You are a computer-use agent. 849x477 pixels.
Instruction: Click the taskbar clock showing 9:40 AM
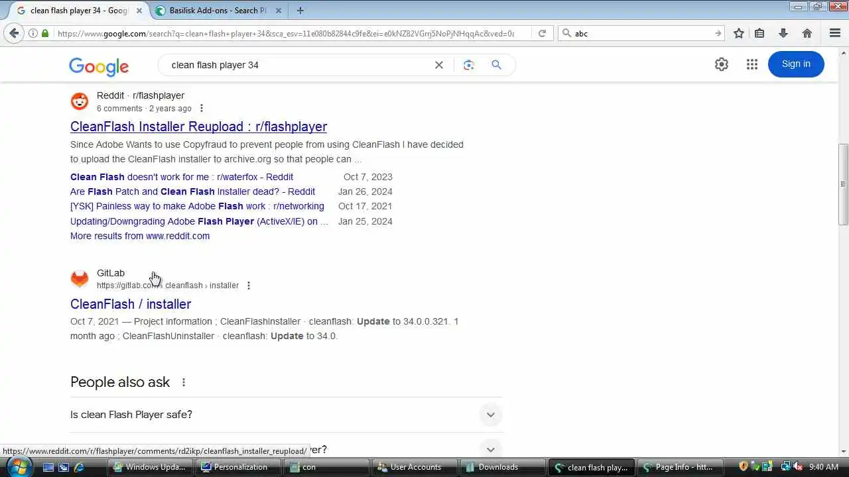click(824, 467)
